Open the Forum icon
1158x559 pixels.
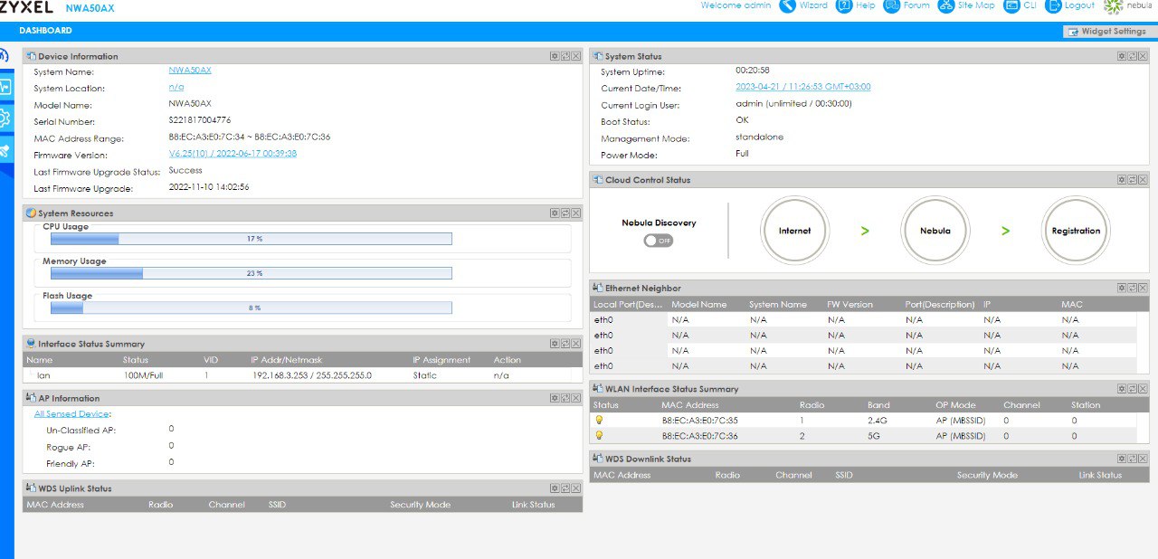pos(891,5)
